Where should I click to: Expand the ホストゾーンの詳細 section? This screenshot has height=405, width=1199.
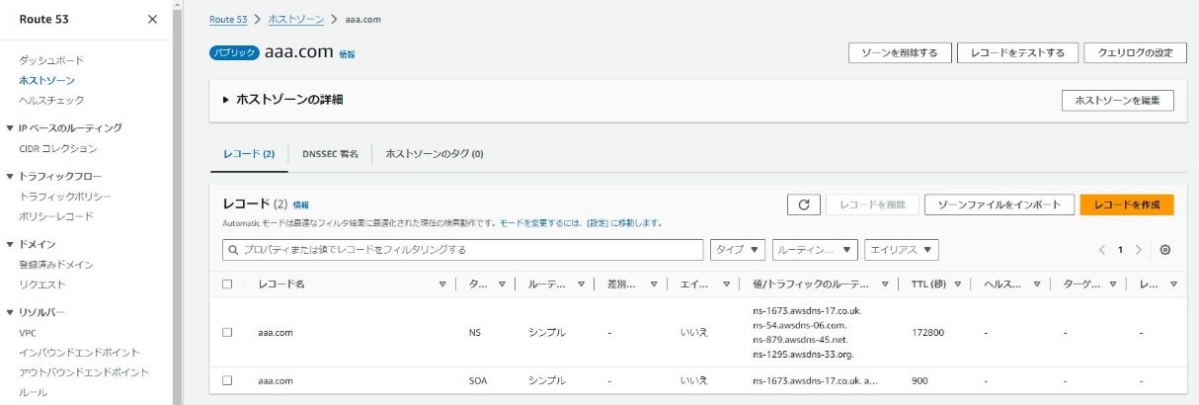pyautogui.click(x=226, y=100)
